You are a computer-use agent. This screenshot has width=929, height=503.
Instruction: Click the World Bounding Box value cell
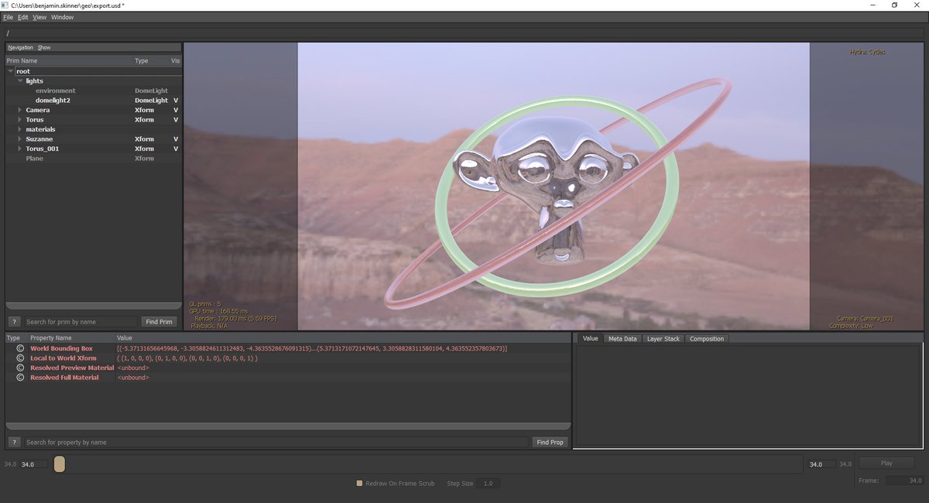[x=312, y=349]
